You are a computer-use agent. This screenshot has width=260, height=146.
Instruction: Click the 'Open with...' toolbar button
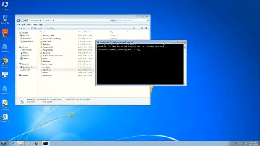tap(37, 28)
